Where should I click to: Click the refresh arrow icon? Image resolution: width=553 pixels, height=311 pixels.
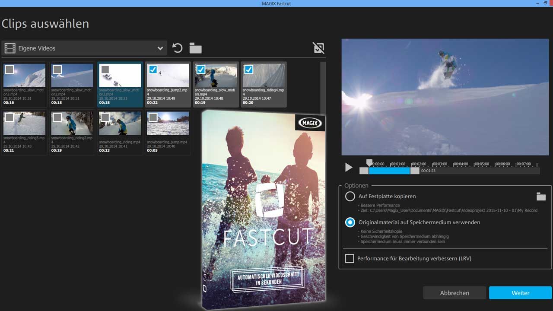click(x=177, y=48)
